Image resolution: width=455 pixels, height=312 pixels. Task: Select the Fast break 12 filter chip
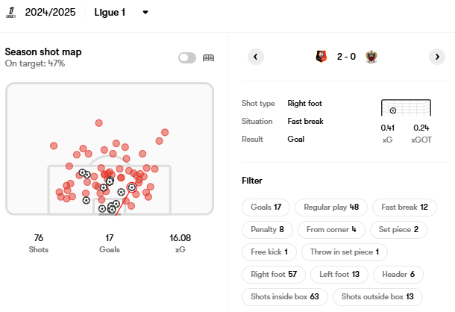405,207
